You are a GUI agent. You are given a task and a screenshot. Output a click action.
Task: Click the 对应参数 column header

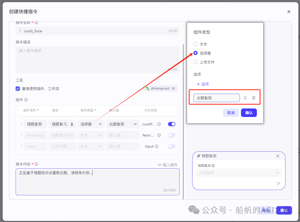(x=151, y=110)
